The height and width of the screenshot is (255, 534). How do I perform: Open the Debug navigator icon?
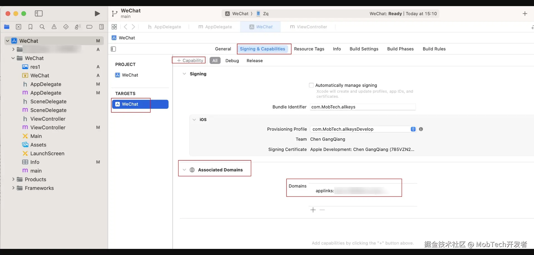[78, 27]
